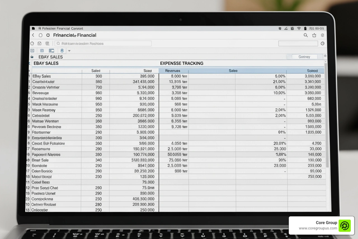Click the menu bar clock reading 732 00-013
The width and height of the screenshot is (358, 239).
coord(317,29)
